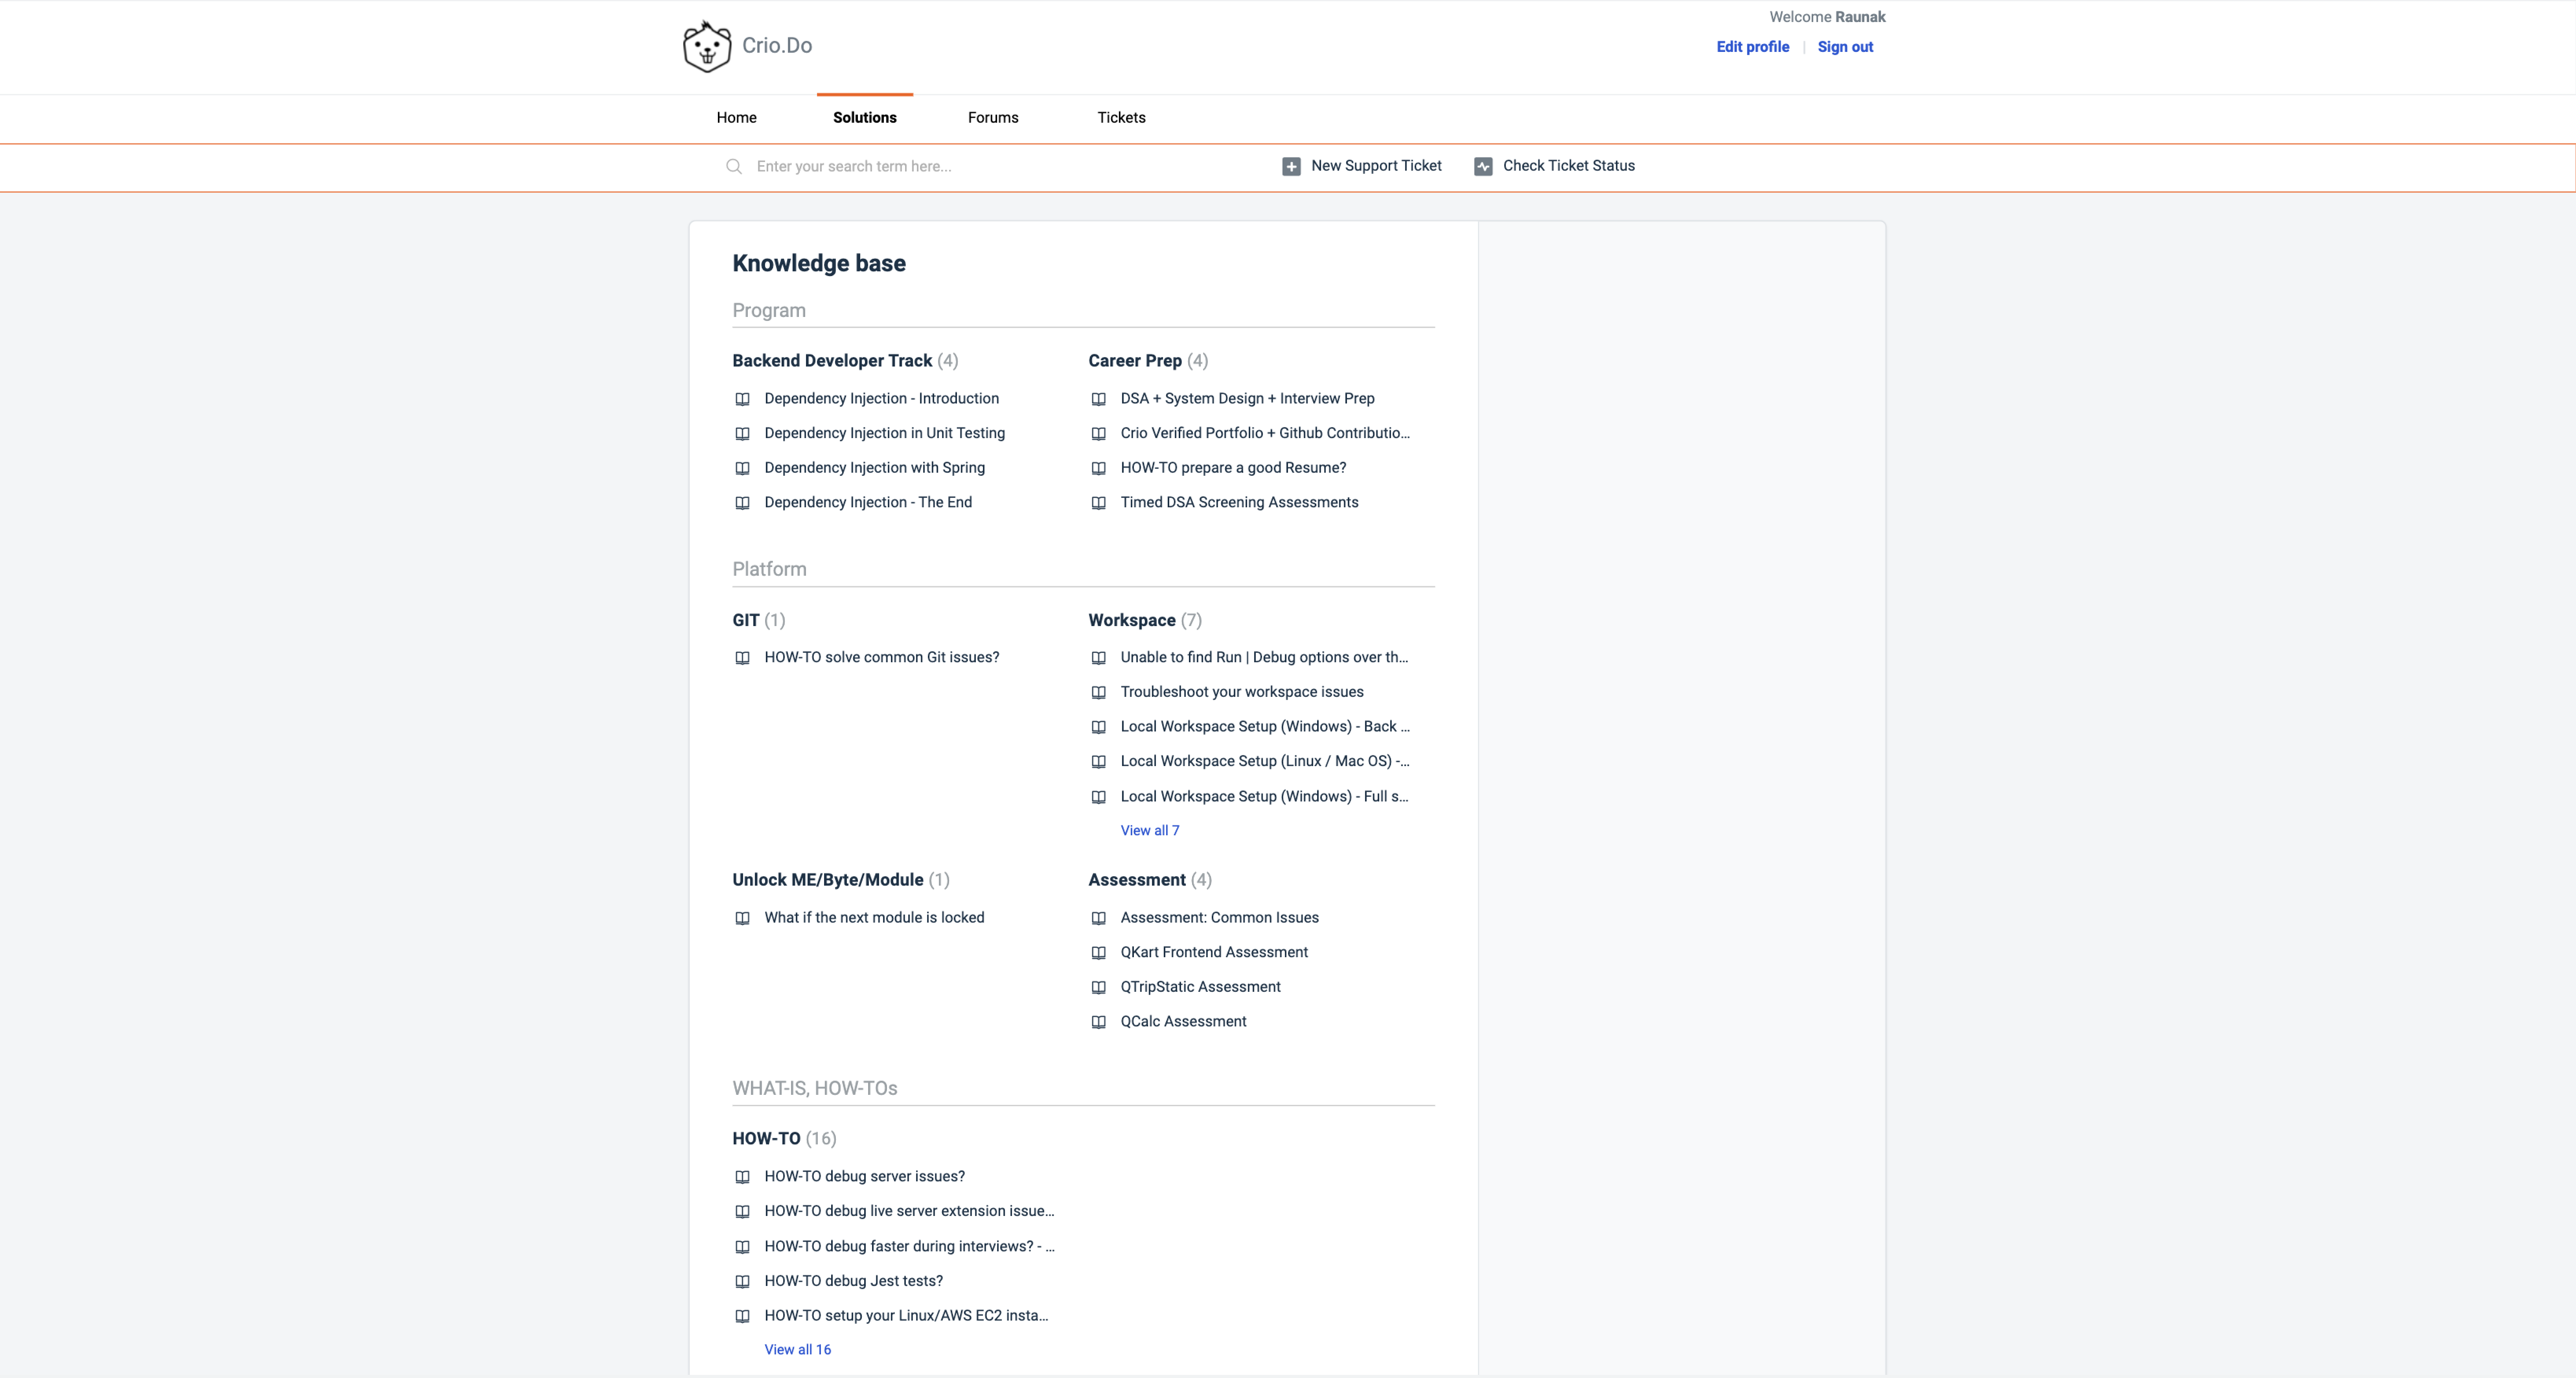Screen dimensions: 2576x1378
Task: Open the Workspace folder heading
Action: point(1132,620)
